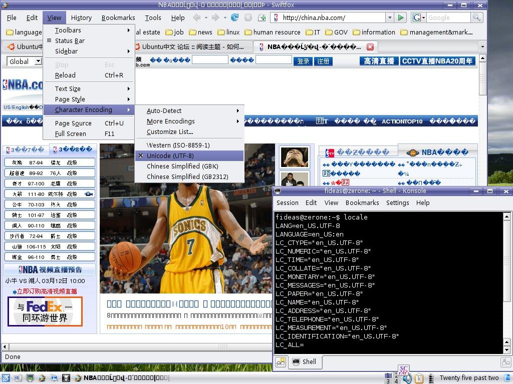
Task: Click the 高清直播 banner link
Action: click(379, 61)
